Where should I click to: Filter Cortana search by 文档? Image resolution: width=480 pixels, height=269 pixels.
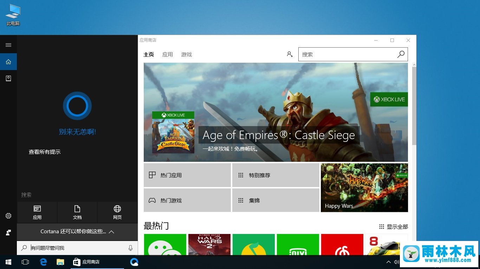pyautogui.click(x=77, y=213)
